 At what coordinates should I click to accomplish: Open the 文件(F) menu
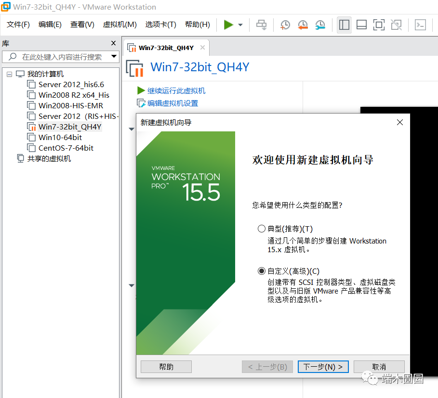point(18,25)
